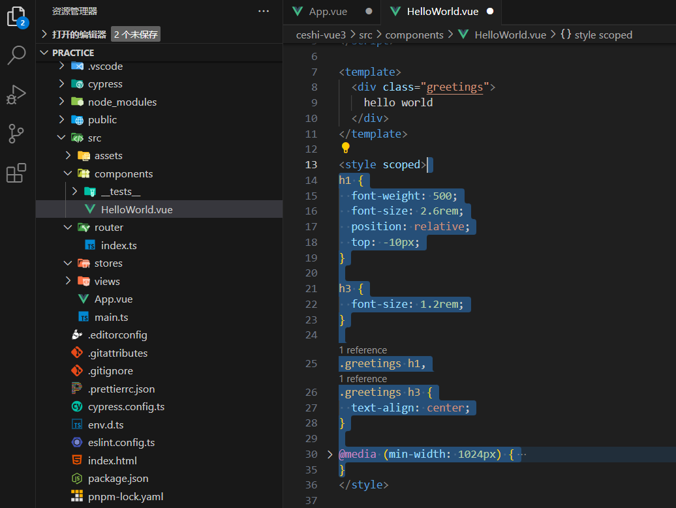Viewport: 676px width, 508px height.
Task: Click the lightbulb code action icon
Action: click(345, 148)
